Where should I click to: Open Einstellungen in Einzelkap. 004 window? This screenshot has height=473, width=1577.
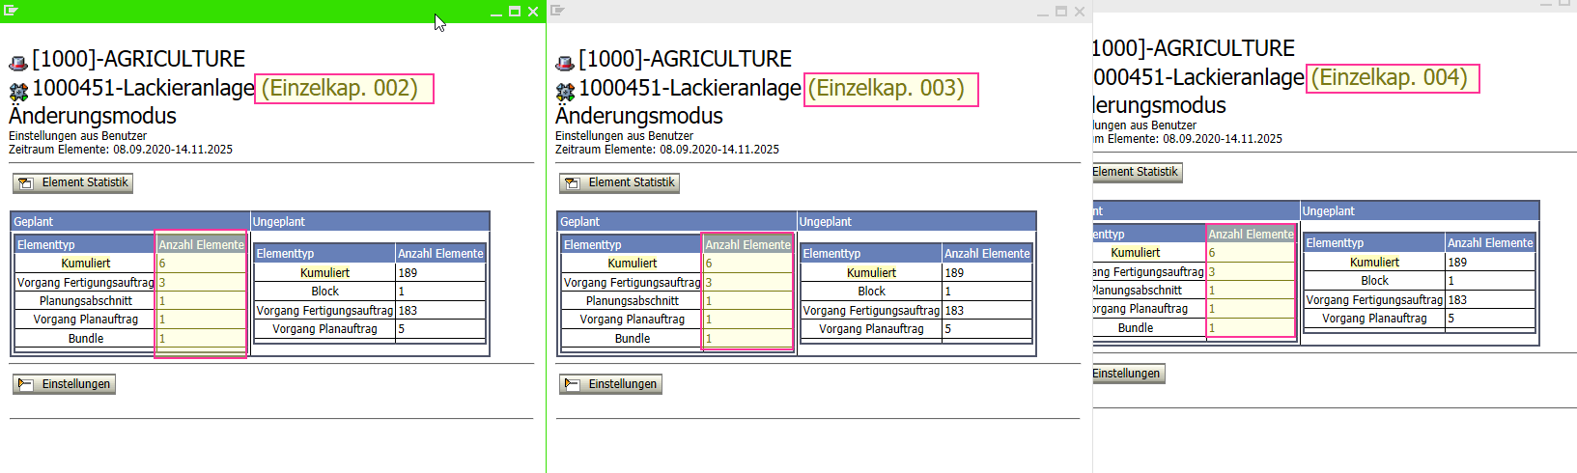point(1126,374)
